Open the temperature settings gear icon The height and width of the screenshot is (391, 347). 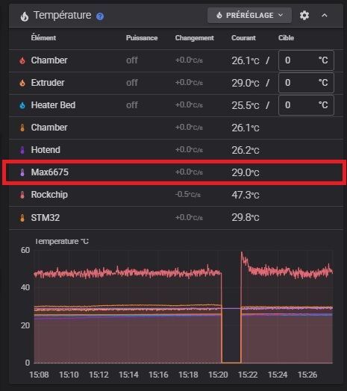point(304,16)
